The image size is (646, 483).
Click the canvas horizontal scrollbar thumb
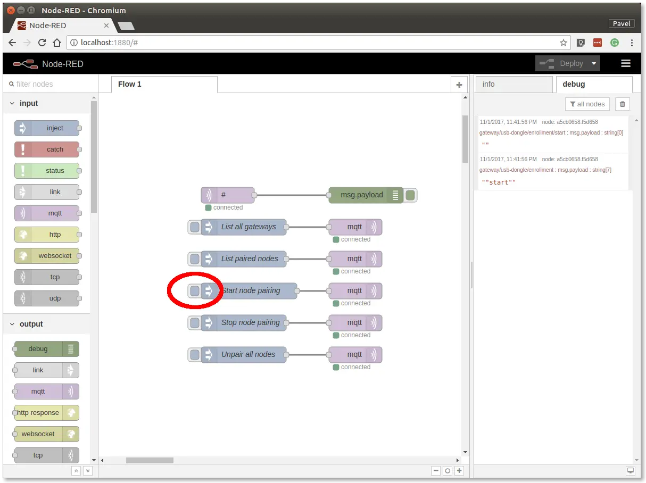click(x=150, y=460)
